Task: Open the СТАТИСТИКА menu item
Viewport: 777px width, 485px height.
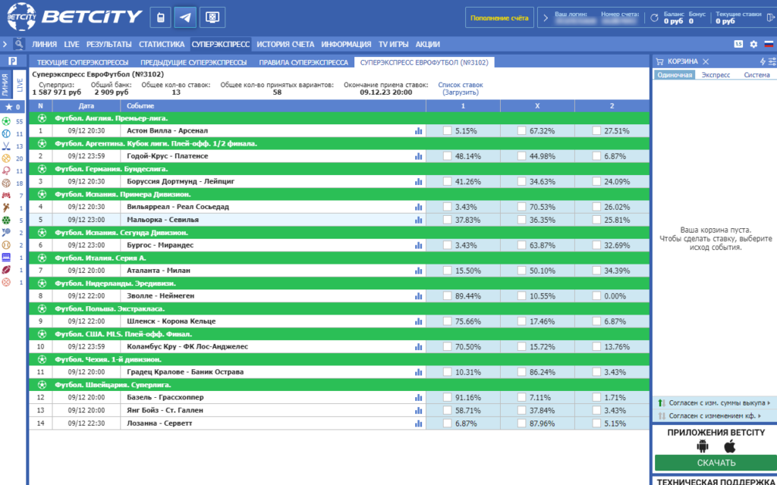Action: (162, 44)
